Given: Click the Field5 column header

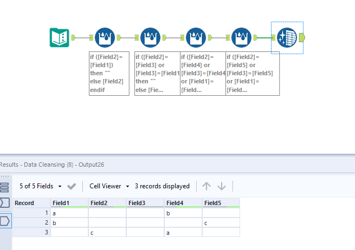Looking at the screenshot, I should 221,203.
